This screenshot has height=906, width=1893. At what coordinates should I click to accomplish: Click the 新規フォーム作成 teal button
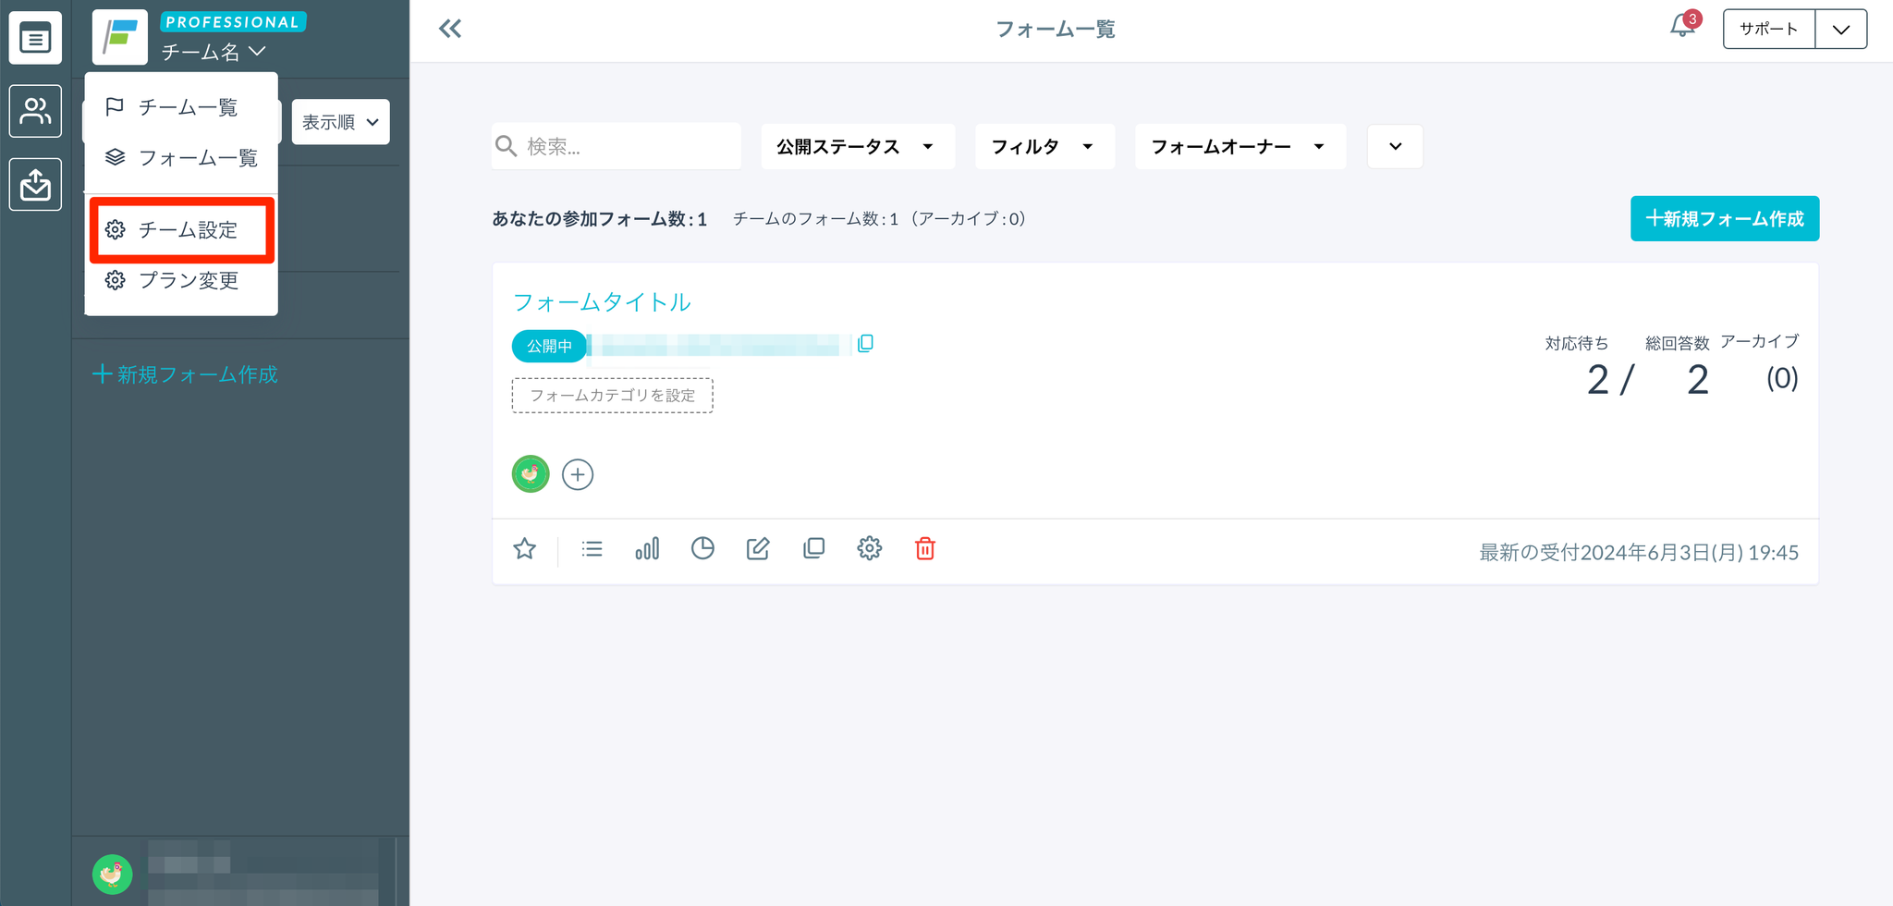point(1724,219)
